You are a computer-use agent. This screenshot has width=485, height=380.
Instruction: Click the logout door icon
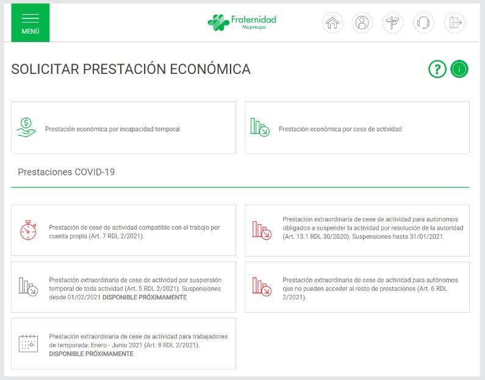point(454,23)
